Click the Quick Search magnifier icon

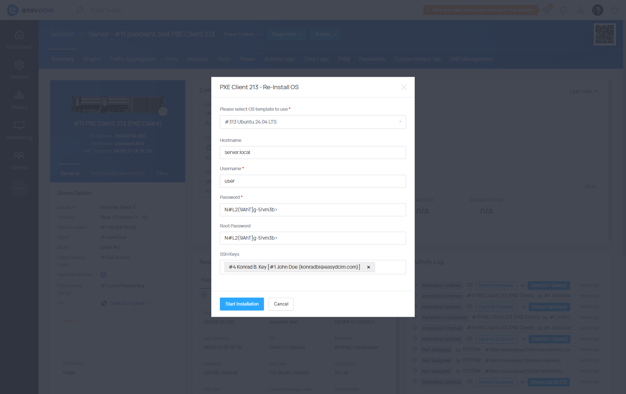[x=80, y=10]
